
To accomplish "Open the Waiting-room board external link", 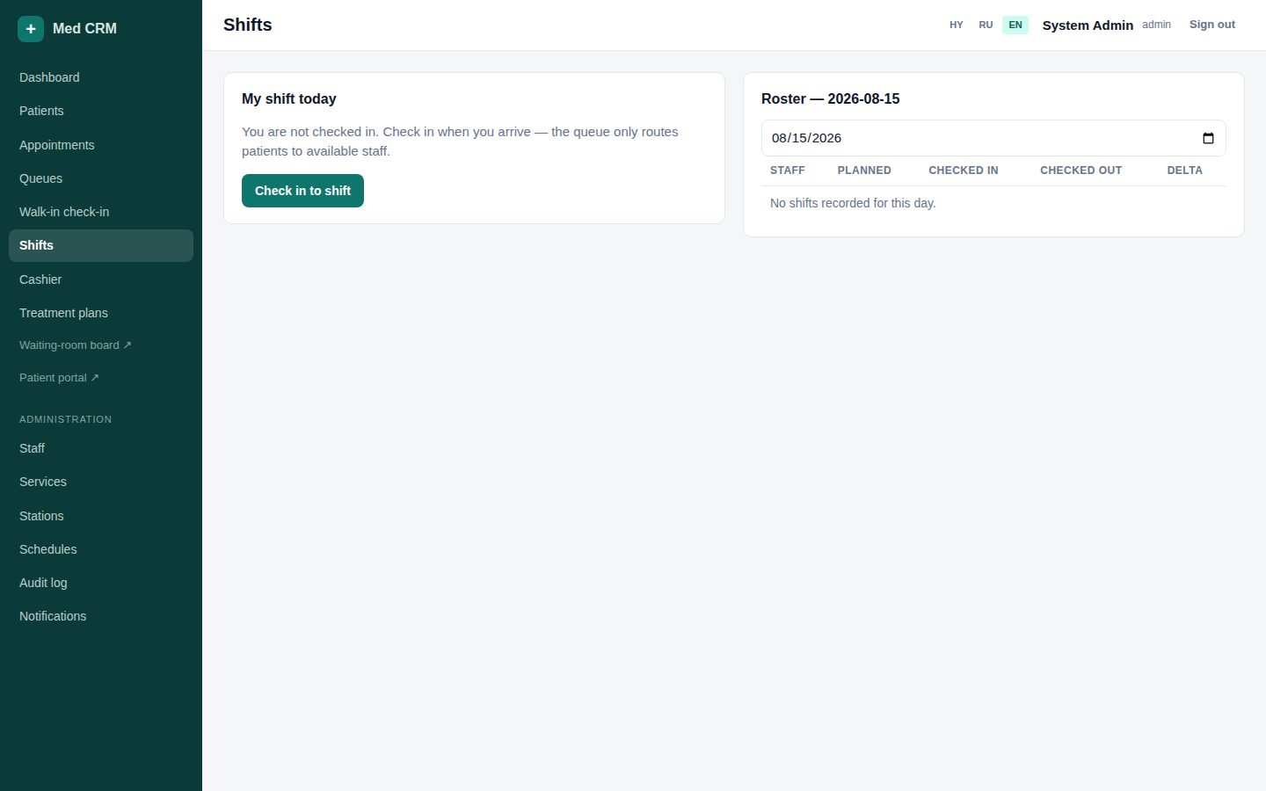I will 101,345.
